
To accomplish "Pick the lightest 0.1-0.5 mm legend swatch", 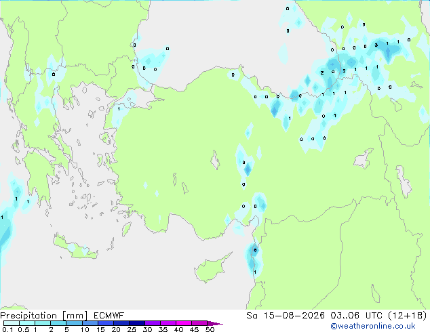I will (12, 323).
